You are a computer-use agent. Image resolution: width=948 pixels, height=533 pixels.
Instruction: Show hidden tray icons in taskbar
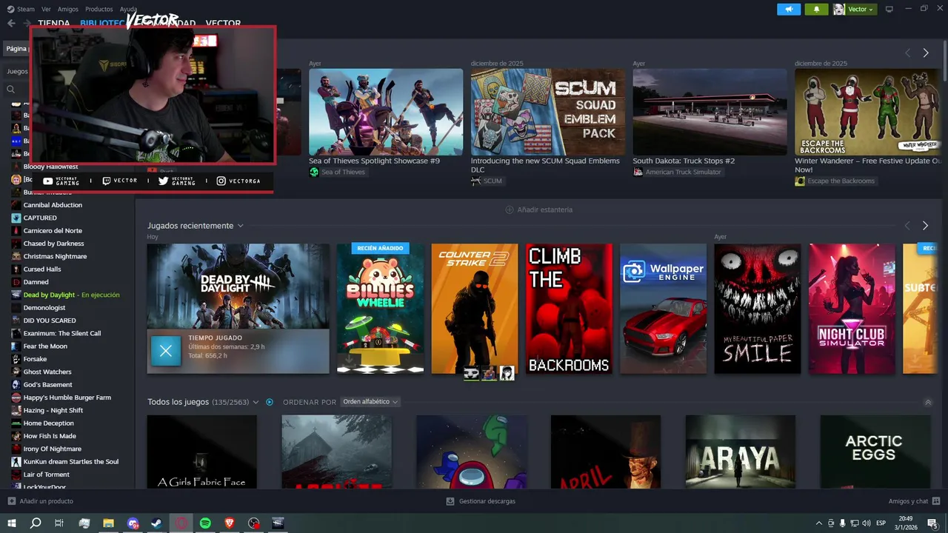point(818,523)
